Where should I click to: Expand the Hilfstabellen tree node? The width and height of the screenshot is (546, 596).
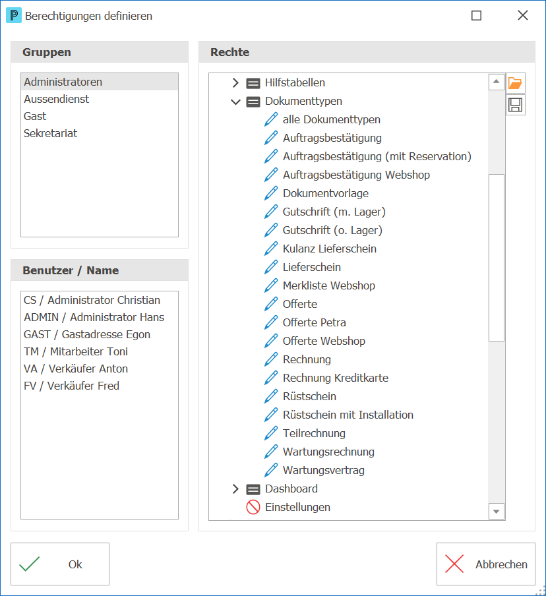click(x=235, y=83)
